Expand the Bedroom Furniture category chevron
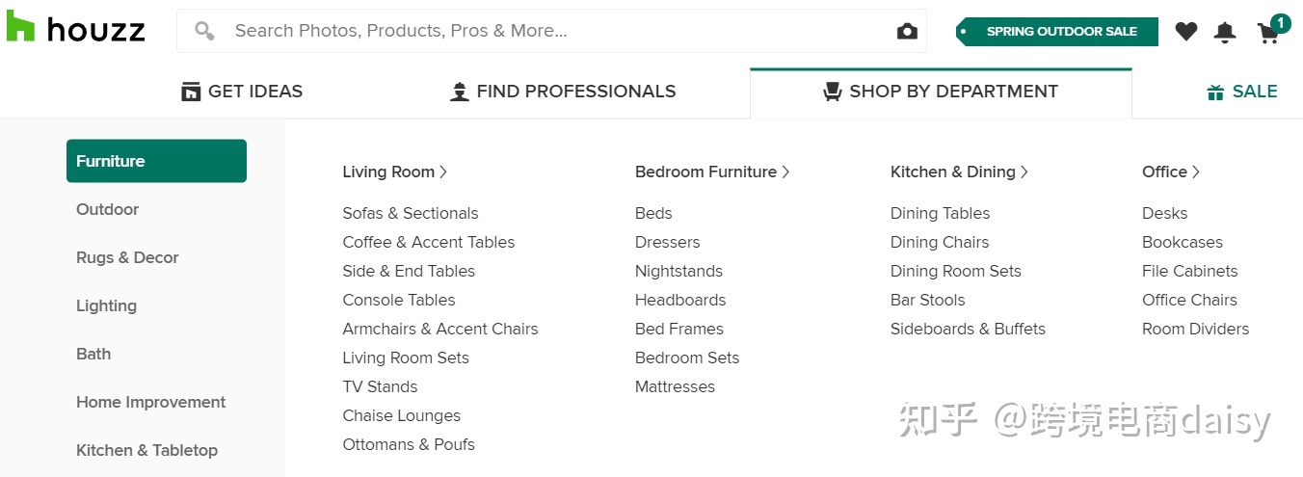 pyautogui.click(x=785, y=172)
